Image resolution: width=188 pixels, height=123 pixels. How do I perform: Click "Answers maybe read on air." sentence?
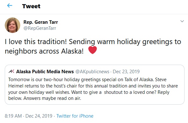tap(52, 98)
